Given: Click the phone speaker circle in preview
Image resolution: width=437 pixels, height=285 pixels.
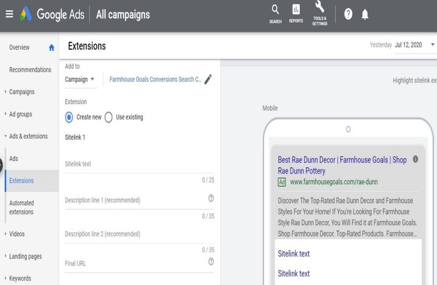Looking at the screenshot, I should 348,129.
